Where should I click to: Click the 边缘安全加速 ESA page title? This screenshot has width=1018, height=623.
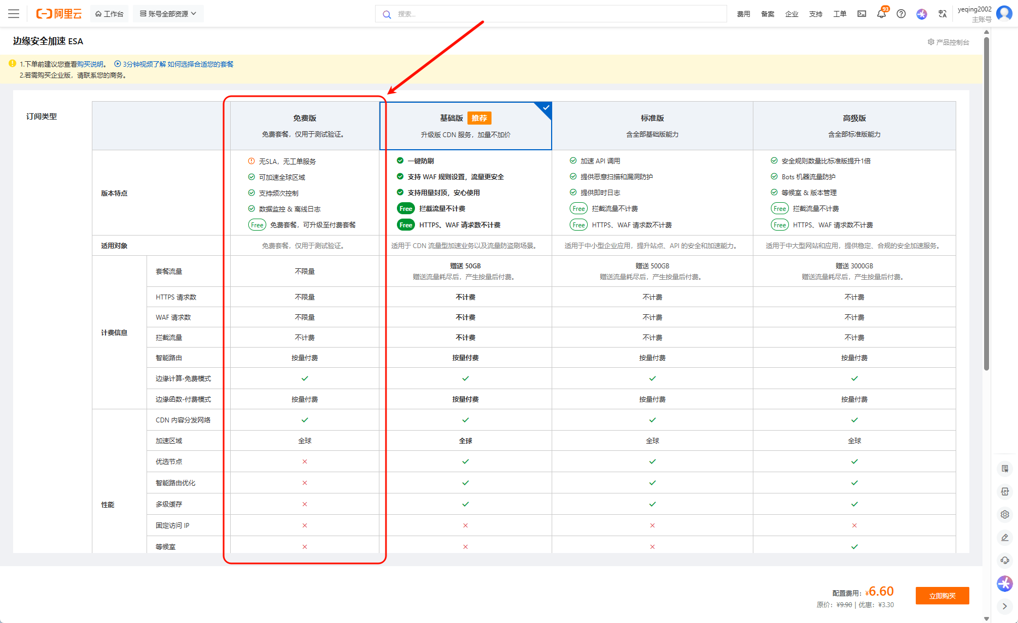pos(48,41)
